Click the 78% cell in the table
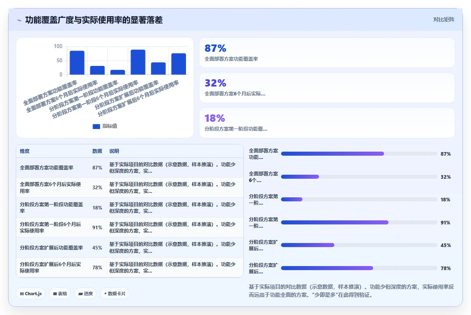The image size is (471, 315). click(x=97, y=268)
